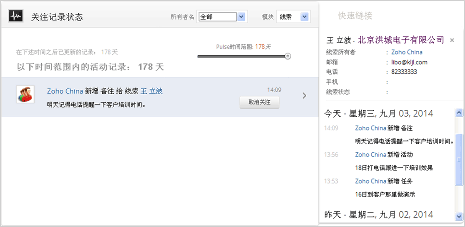Click the text 以下时间范围内的活动记录: 178 天

[90, 67]
